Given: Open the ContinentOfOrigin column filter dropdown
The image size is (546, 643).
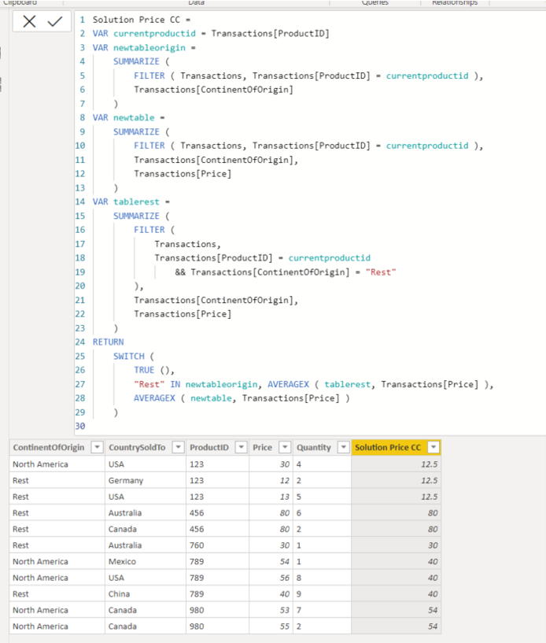Looking at the screenshot, I should (97, 447).
